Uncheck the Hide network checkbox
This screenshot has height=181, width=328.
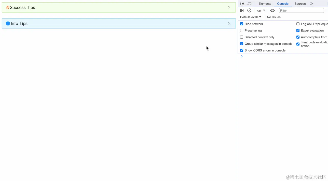point(242,24)
